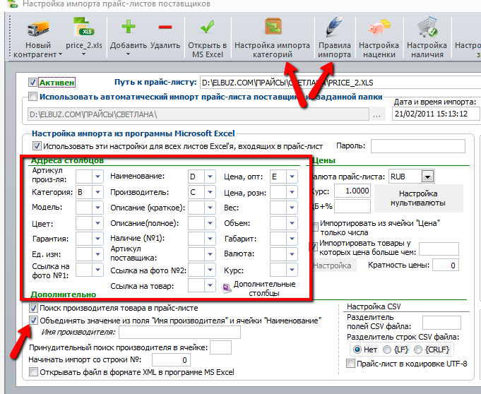The image size is (481, 394).
Task: Select the Нет row separator radio button
Action: [x=357, y=350]
